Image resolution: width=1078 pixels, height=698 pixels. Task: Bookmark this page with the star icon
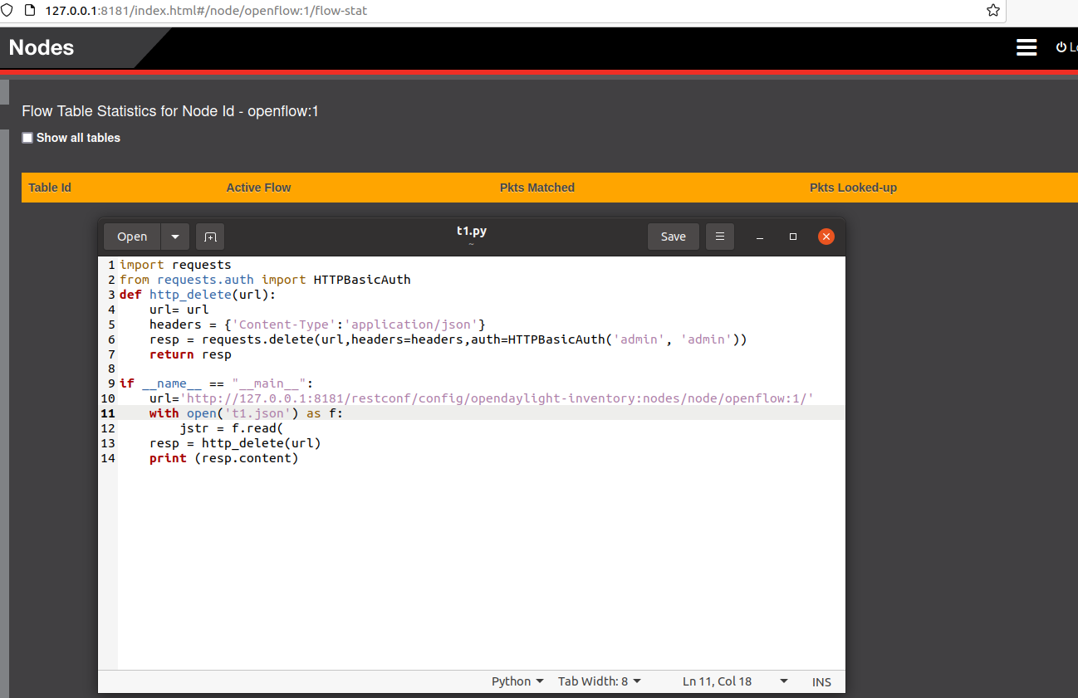tap(992, 11)
